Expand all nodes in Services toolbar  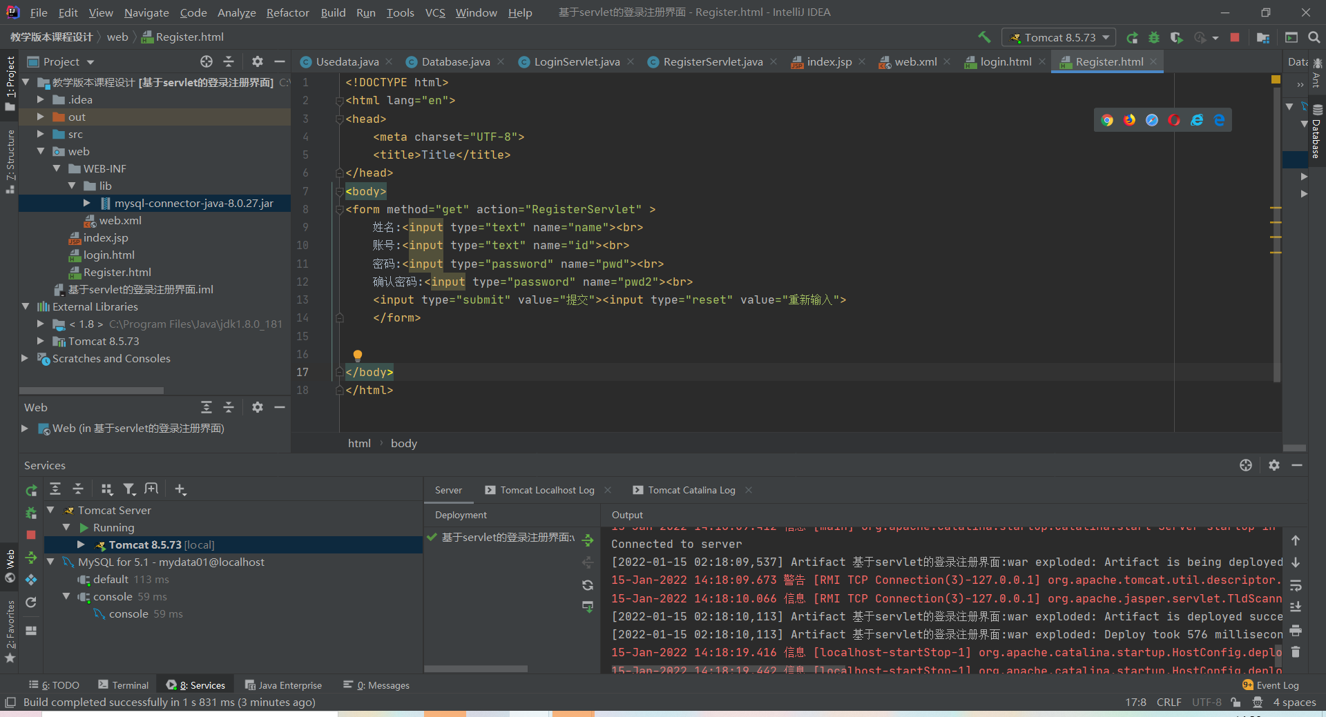[x=56, y=489]
